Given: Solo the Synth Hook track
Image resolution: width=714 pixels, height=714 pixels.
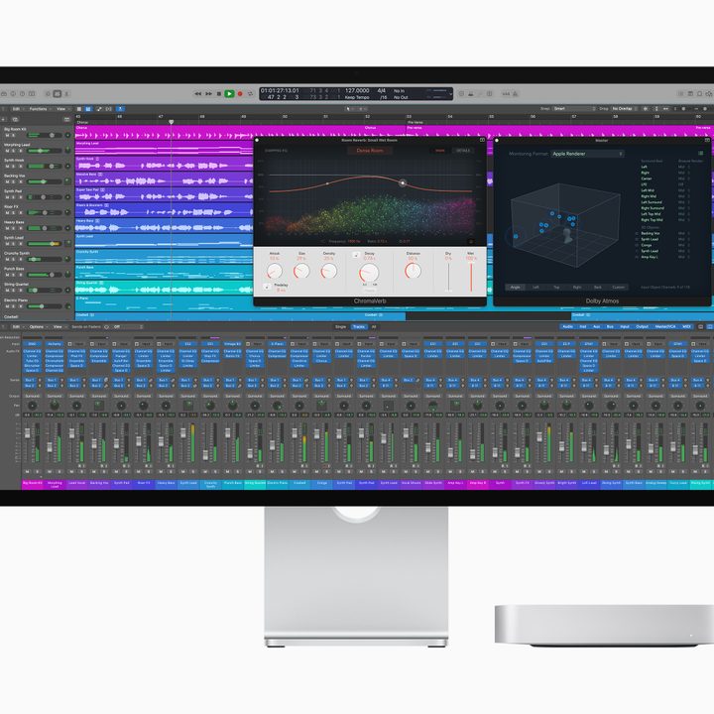Looking at the screenshot, I should (x=15, y=167).
